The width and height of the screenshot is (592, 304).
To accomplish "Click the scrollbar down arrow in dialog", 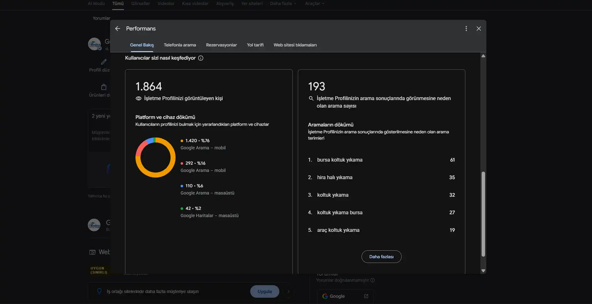I will 483,271.
